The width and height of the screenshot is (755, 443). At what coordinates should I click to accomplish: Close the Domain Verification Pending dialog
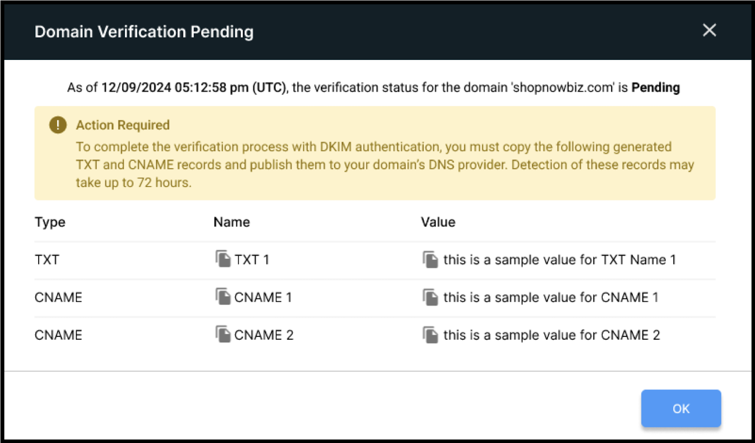[x=709, y=30]
